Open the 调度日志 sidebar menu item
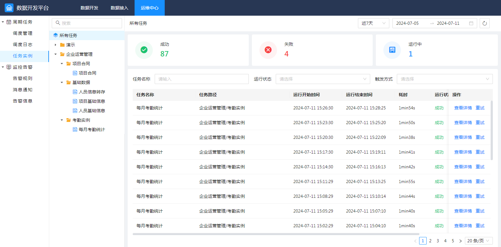Screen dimensions: 501x247 23,45
